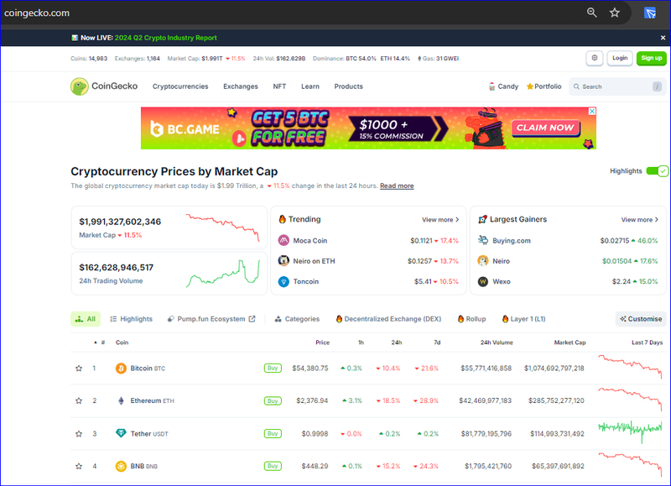Open the Bitcoin 7-day sparkline chart
Screen dimensions: 671x486
pos(630,367)
